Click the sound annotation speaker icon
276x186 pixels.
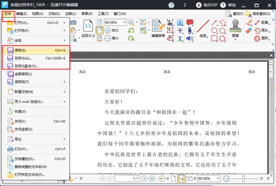point(190,38)
